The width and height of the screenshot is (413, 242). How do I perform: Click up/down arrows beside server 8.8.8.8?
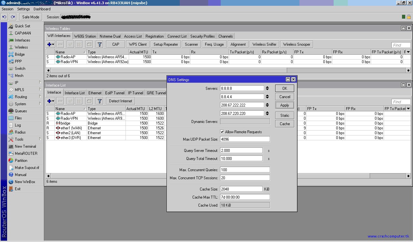[267, 88]
